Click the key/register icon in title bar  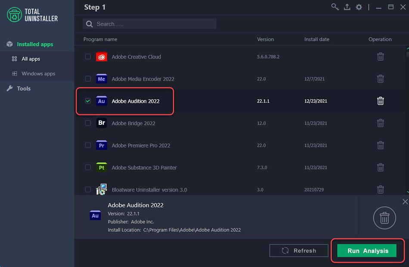point(335,7)
